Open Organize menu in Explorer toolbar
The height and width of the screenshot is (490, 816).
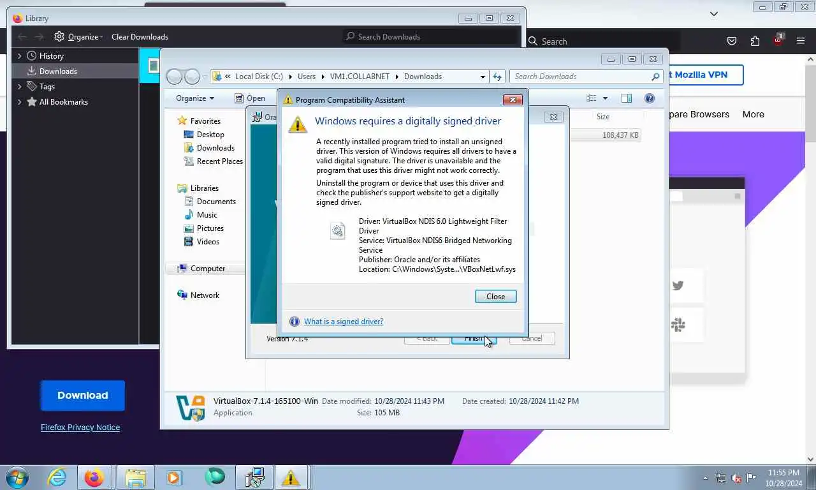[195, 98]
